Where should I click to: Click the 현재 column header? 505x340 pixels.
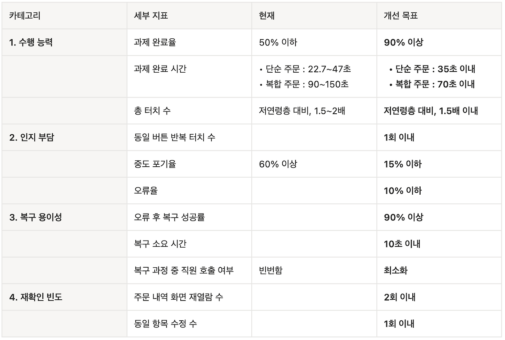click(x=314, y=16)
